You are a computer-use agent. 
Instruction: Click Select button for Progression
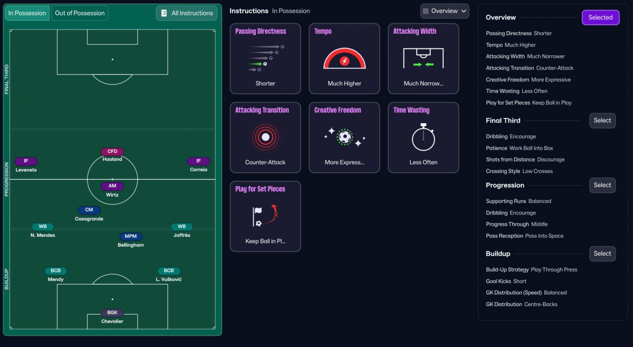click(602, 185)
